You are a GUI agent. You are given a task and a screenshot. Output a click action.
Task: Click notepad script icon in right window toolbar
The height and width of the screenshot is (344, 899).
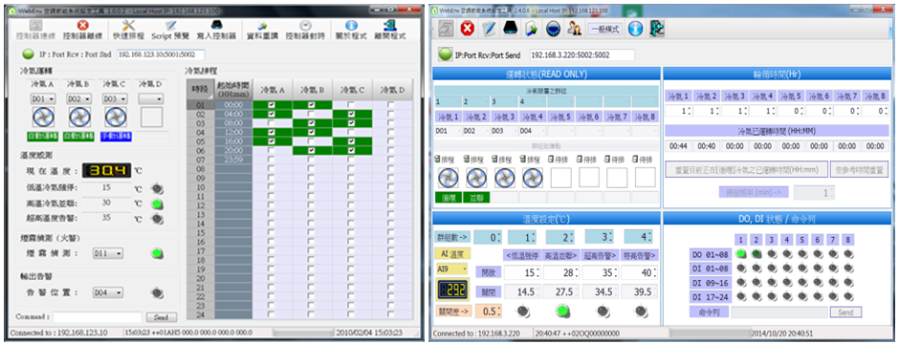(x=489, y=29)
